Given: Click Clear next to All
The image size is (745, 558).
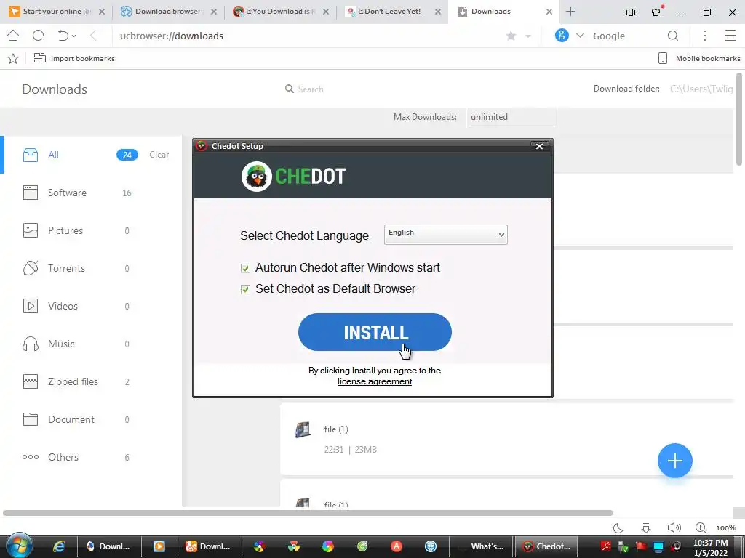Looking at the screenshot, I should (x=159, y=155).
